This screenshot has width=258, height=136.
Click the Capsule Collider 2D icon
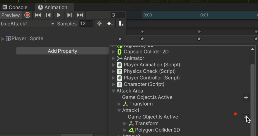click(119, 52)
